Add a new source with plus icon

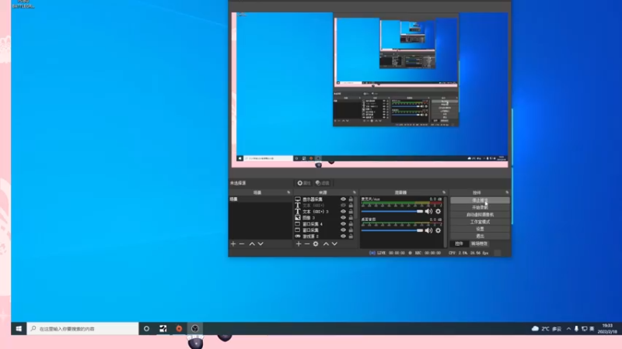[299, 244]
